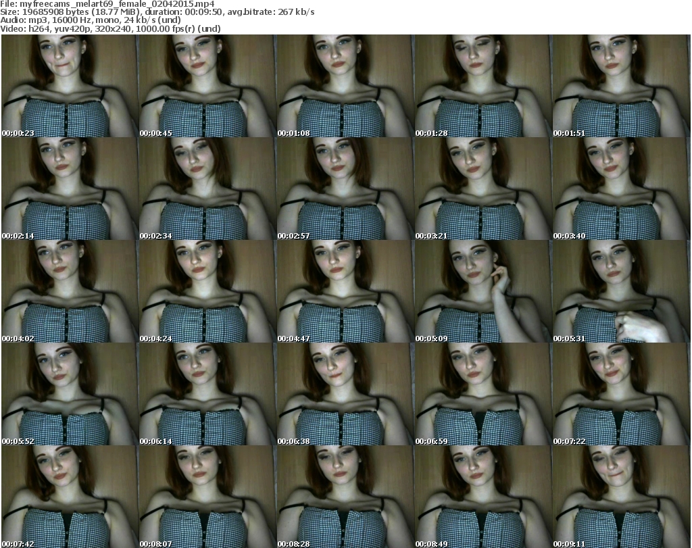Select the frame at 00:04:24
The height and width of the screenshot is (548, 692).
click(x=207, y=292)
